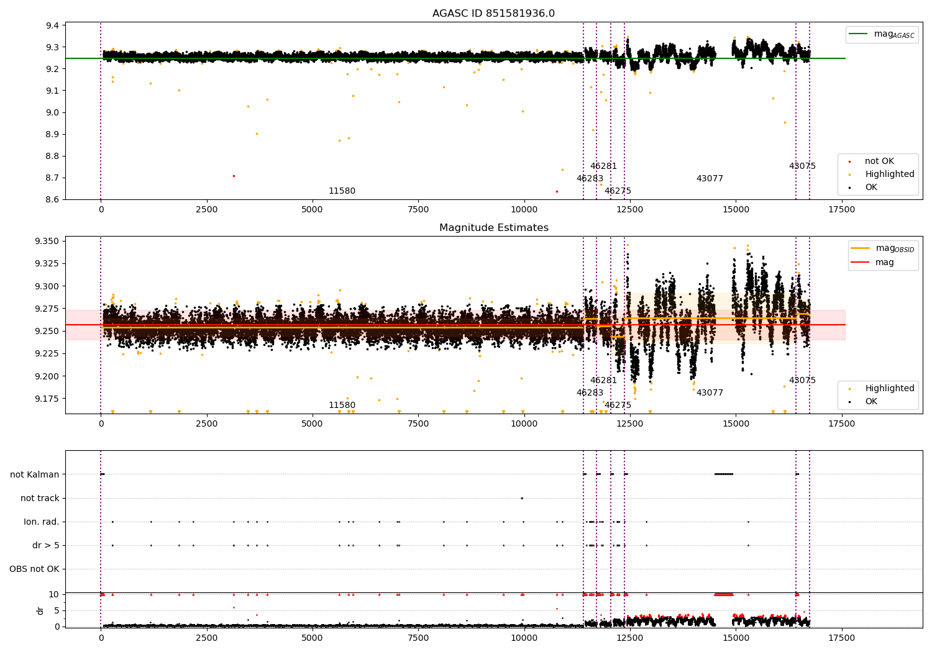932x652 pixels.
Task: Click the 46283 annotation in the top plot
Action: [x=590, y=179]
